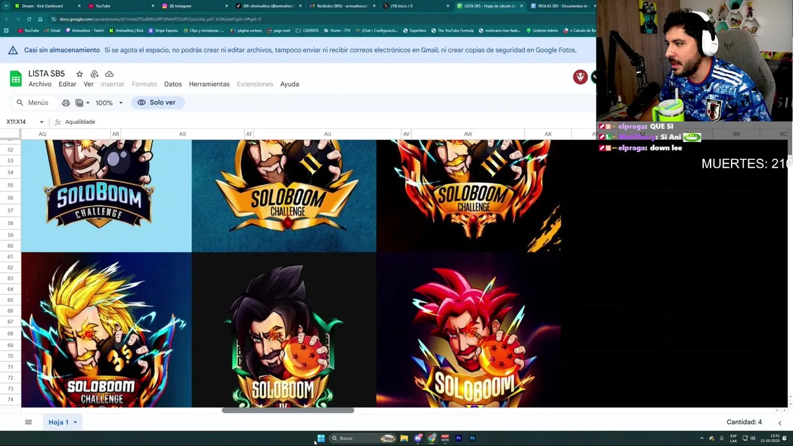Screen dimensions: 793x446
Task: Expand the filter views dropdown arrow
Action: tap(88, 103)
